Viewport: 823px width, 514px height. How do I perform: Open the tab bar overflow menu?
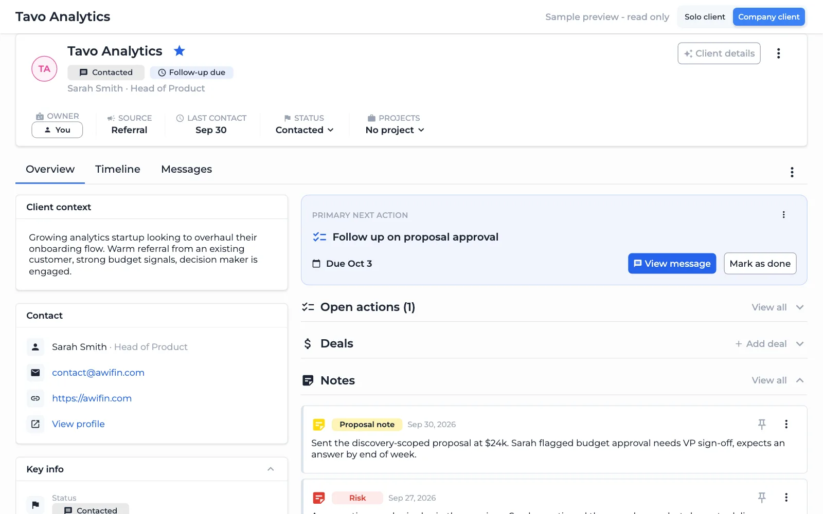pyautogui.click(x=792, y=172)
